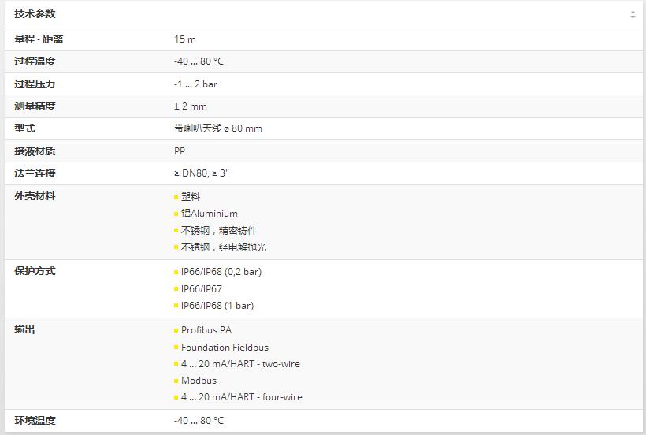Click the bullet beside 不锈钢，经电解抛光
Screen dimensions: 646x435
tap(176, 247)
